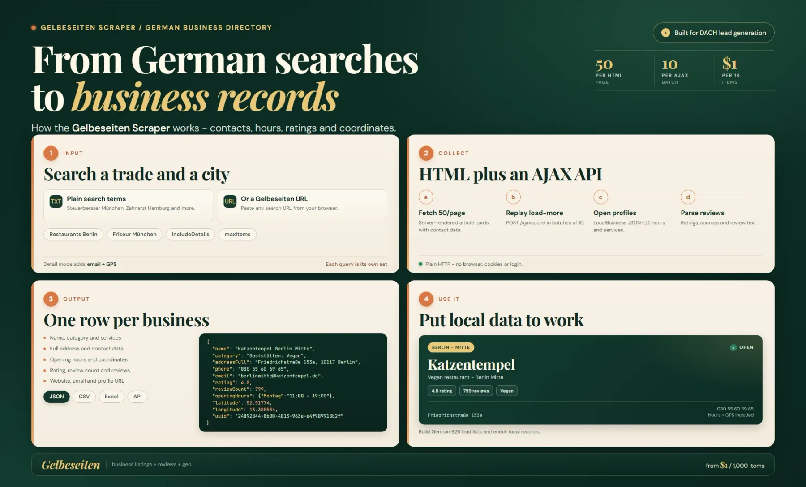
Task: Click the green OPEN status dot
Action: tap(733, 347)
